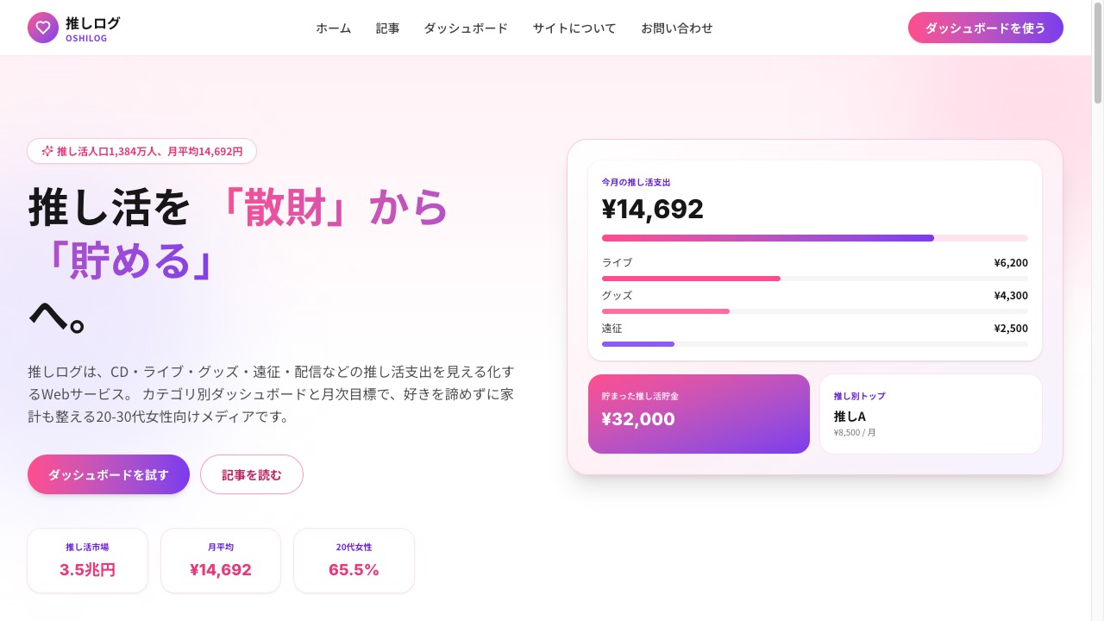Image resolution: width=1104 pixels, height=621 pixels.
Task: Click the 推しログ OSHILOG brand name
Action: [x=92, y=28]
